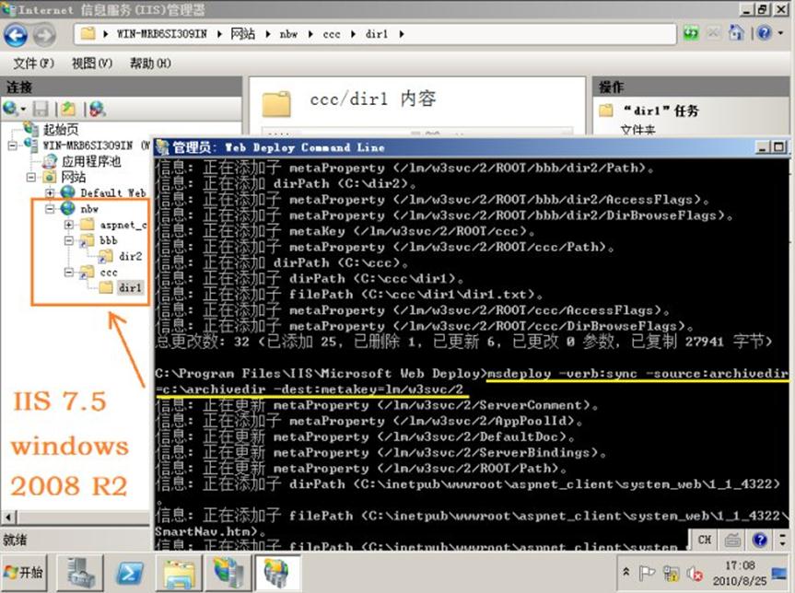This screenshot has height=593, width=795.
Task: Click the 就绪 status bar text
Action: click(x=15, y=541)
